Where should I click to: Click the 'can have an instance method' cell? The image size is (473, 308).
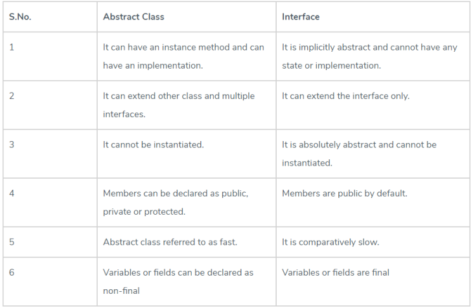[x=183, y=56]
